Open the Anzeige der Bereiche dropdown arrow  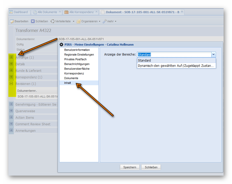pyautogui.click(x=213, y=55)
